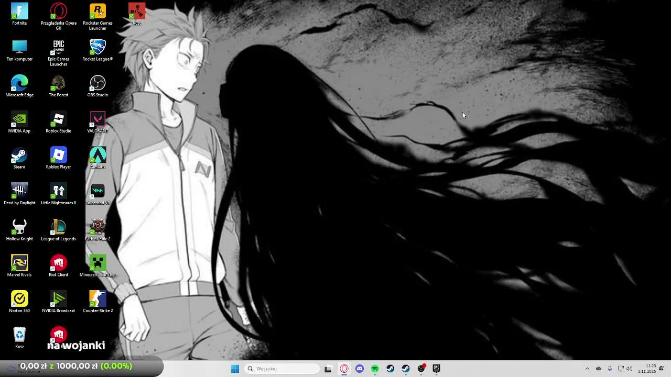The height and width of the screenshot is (377, 671).
Task: Open Little Nightmares II desktop shortcut
Action: coord(58,194)
